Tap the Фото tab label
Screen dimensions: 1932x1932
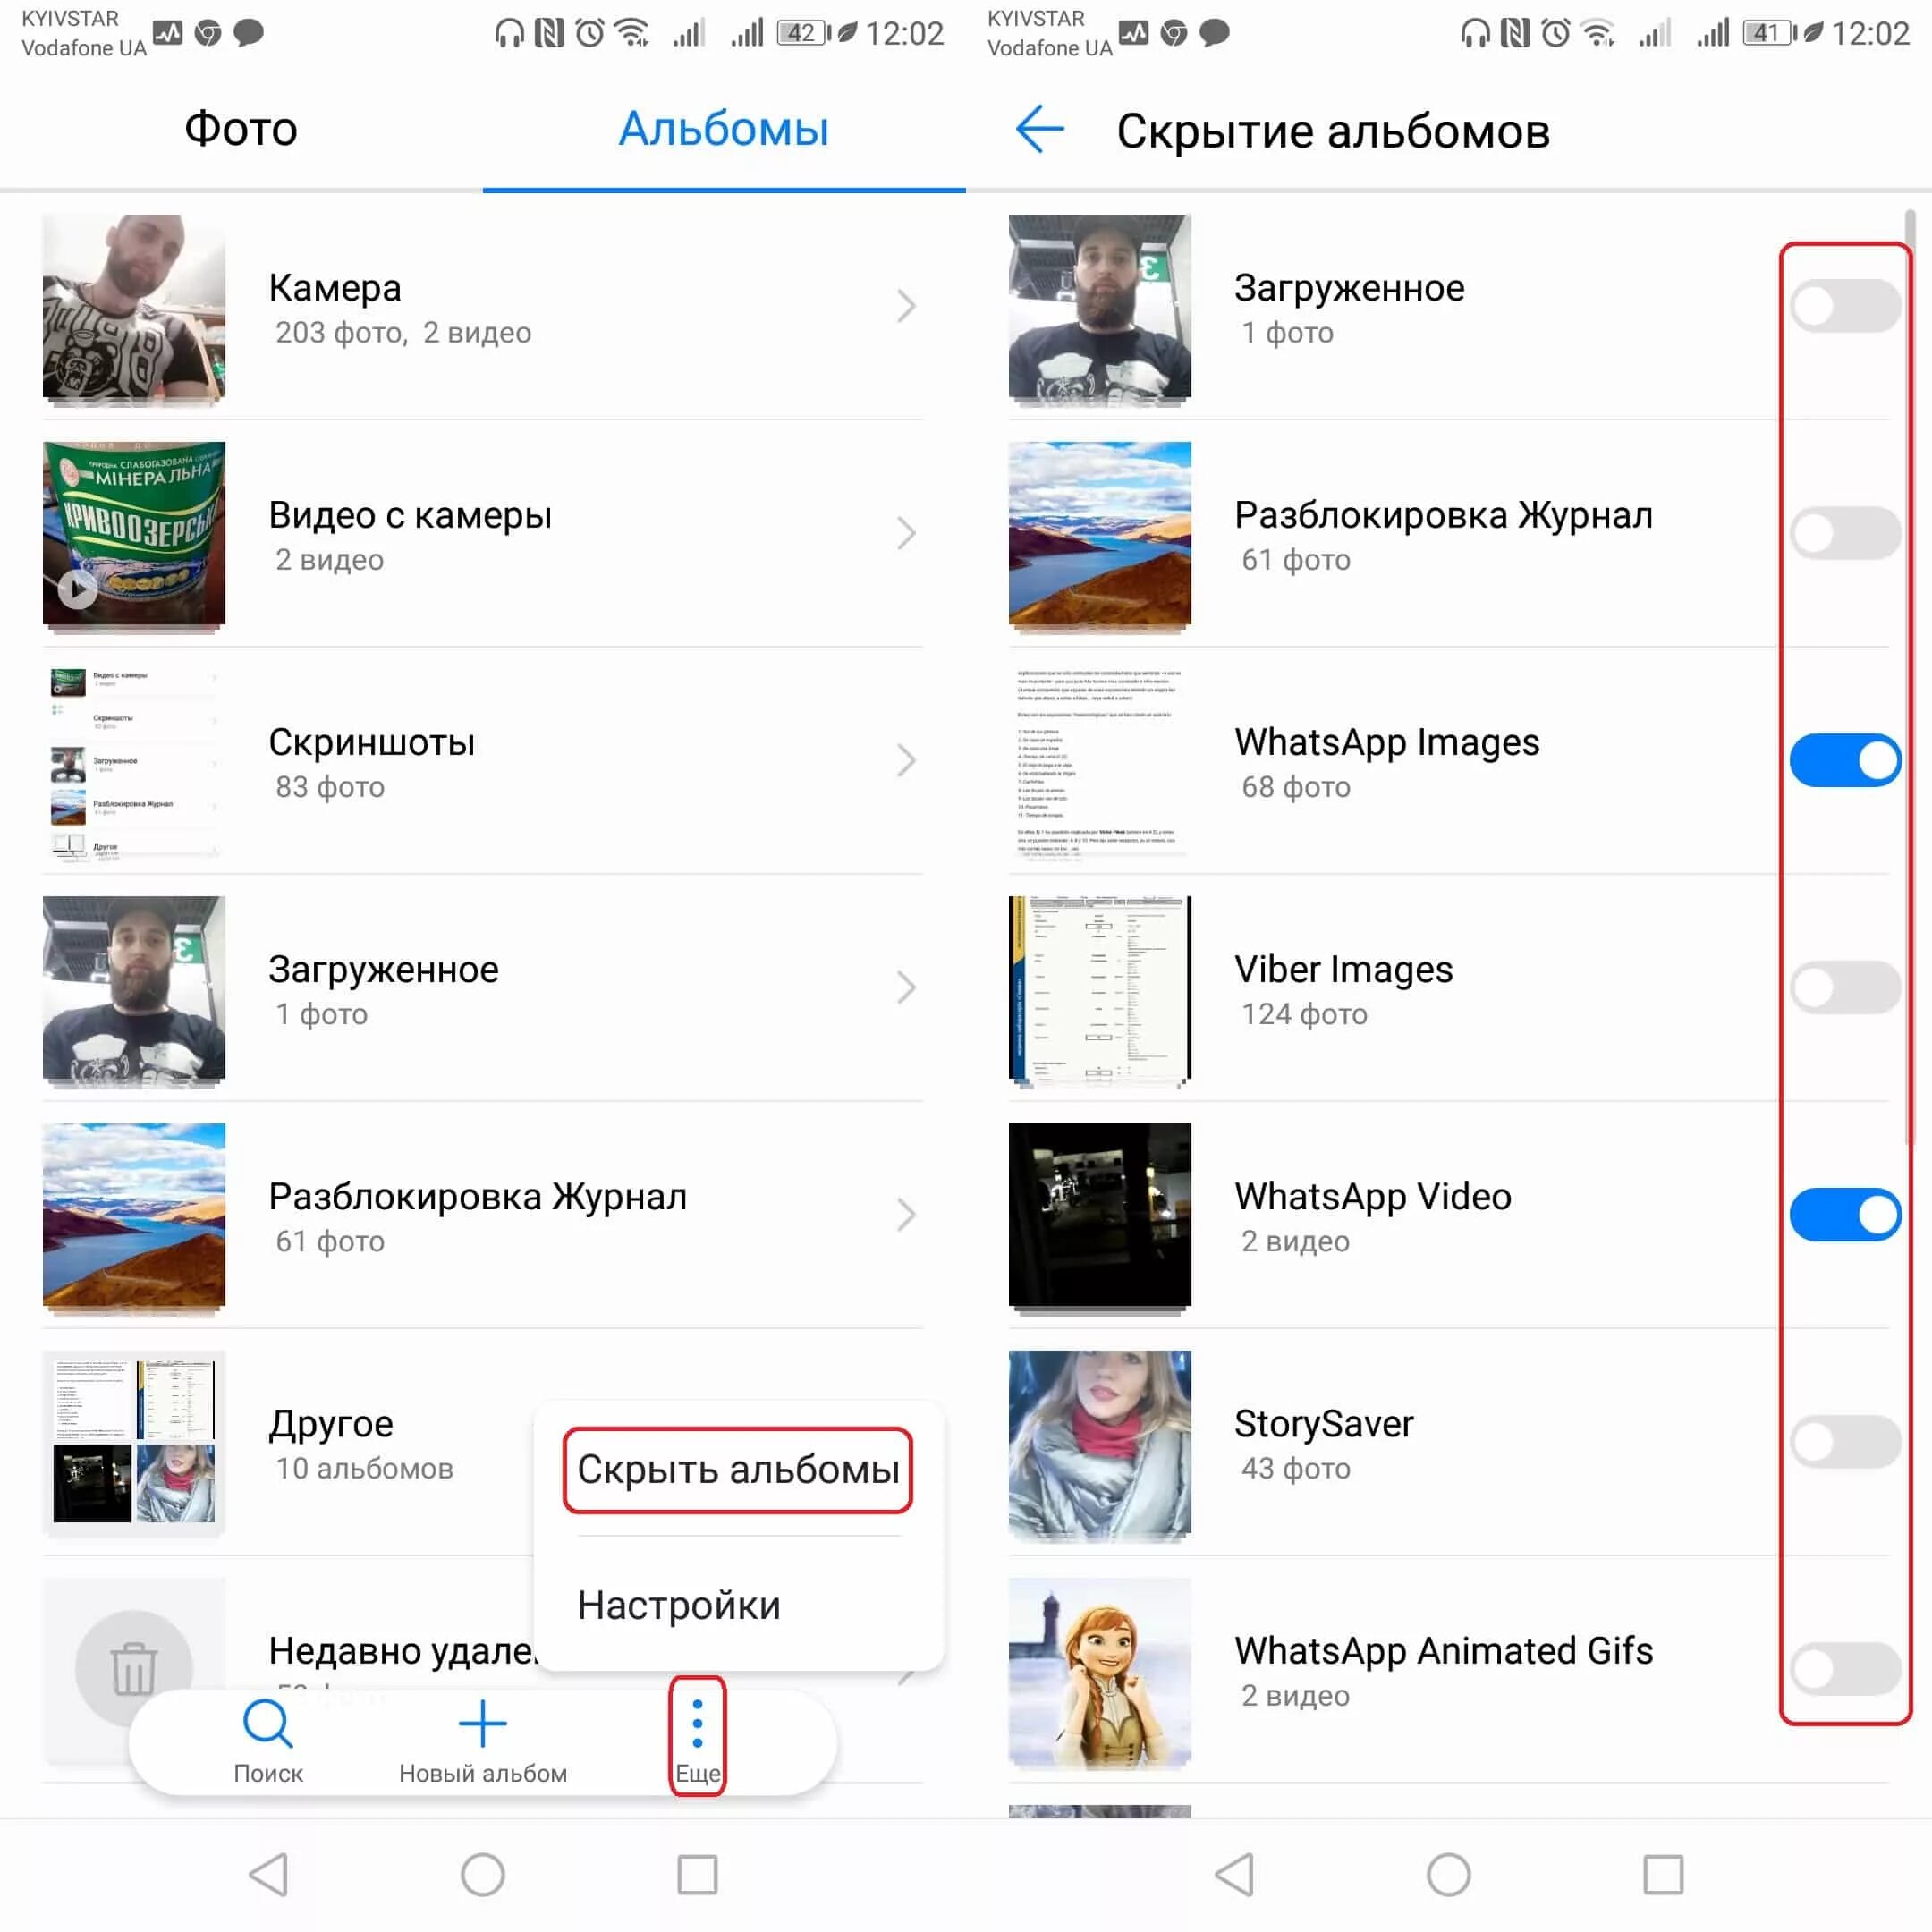point(241,127)
